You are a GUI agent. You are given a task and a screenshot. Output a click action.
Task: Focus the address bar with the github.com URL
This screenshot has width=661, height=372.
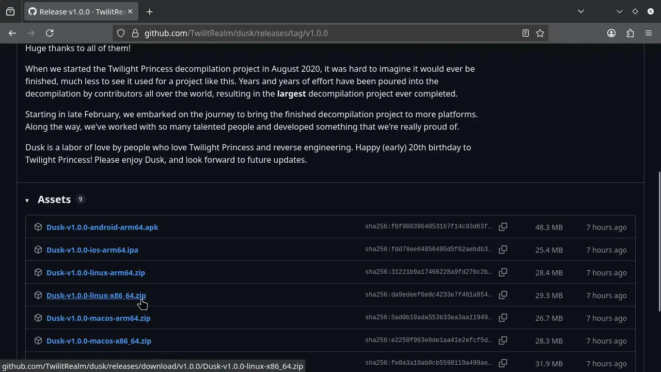330,33
